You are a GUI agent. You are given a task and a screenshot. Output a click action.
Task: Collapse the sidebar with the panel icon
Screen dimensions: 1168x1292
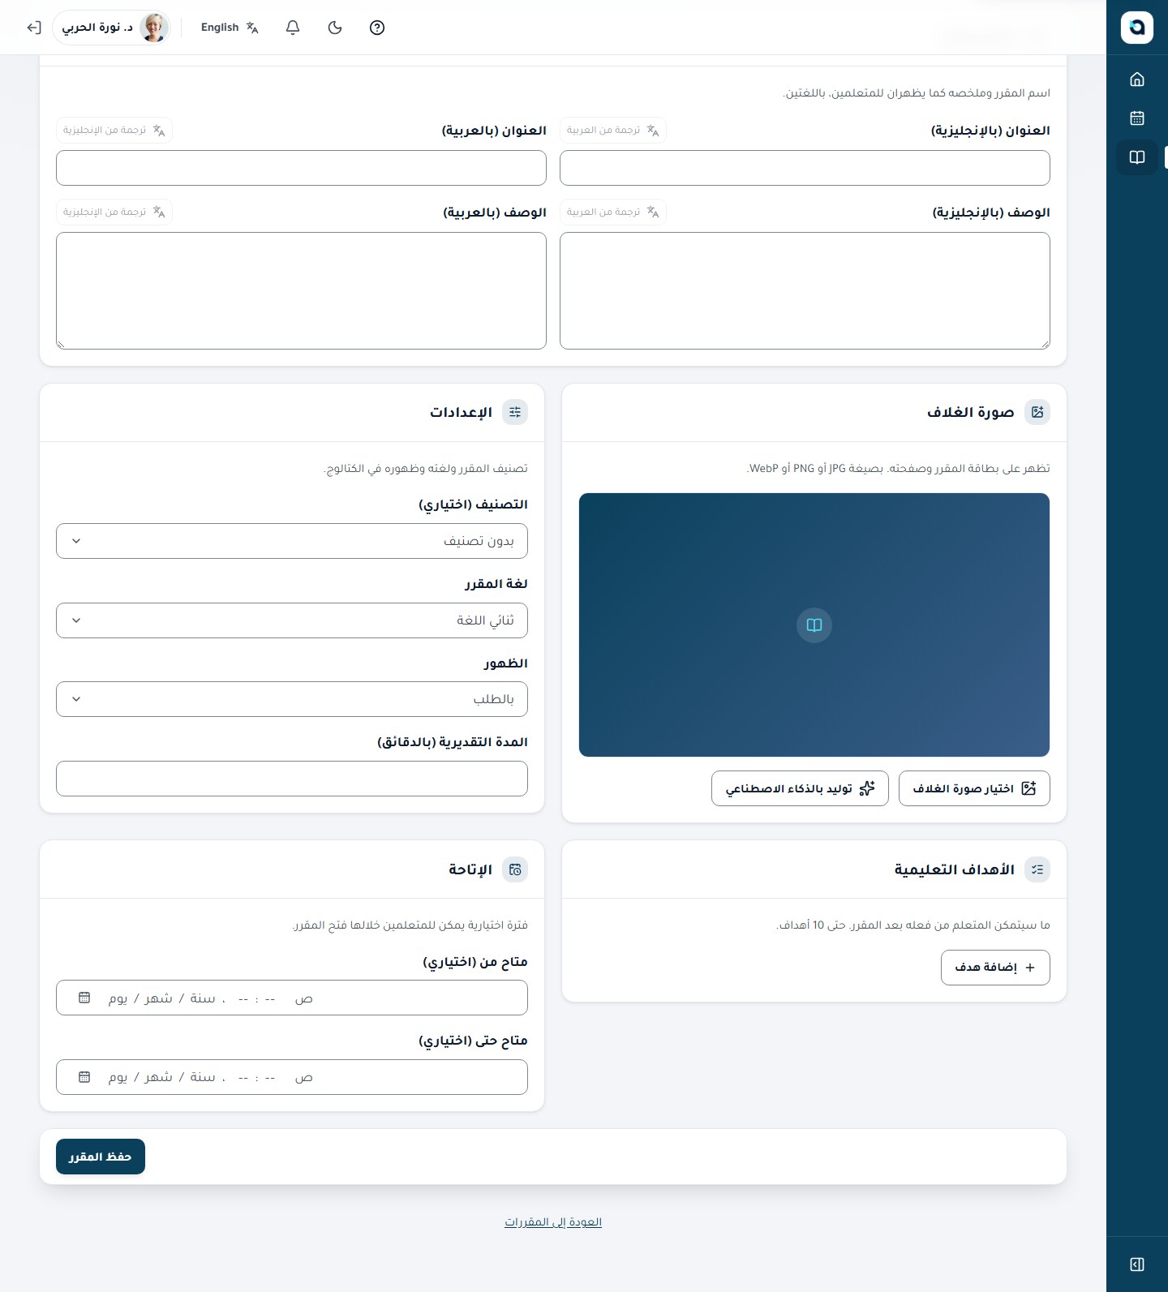pyautogui.click(x=1137, y=1264)
